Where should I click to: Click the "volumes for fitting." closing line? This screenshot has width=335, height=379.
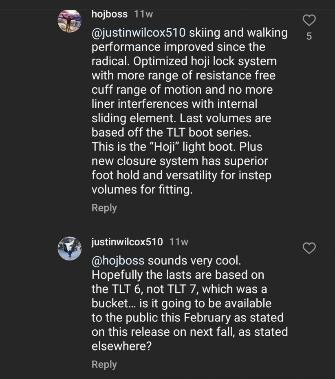142,189
